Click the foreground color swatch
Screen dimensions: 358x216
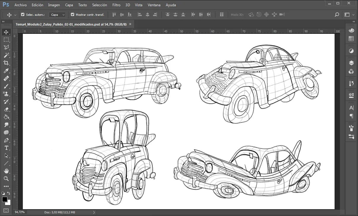4,199
